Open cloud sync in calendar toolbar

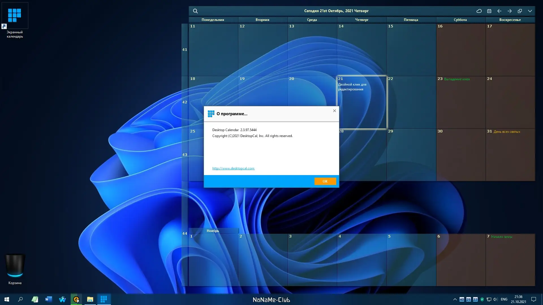click(x=479, y=11)
